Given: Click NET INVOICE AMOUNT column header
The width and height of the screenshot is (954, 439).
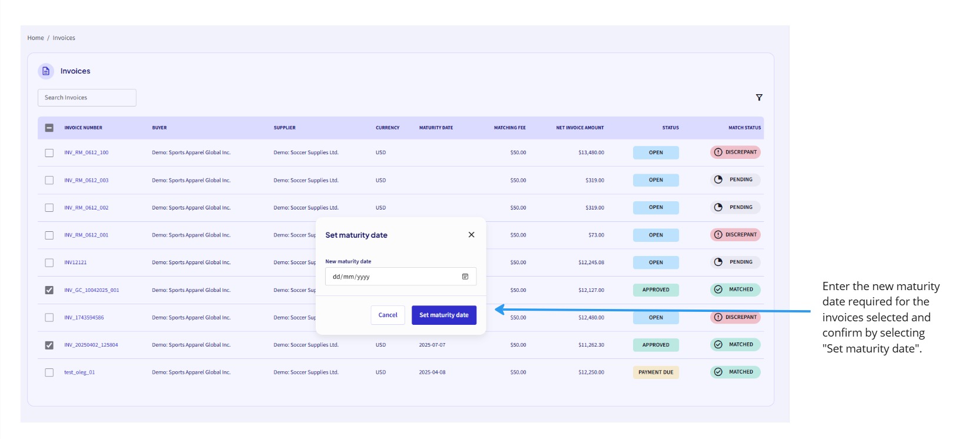Looking at the screenshot, I should tap(580, 128).
